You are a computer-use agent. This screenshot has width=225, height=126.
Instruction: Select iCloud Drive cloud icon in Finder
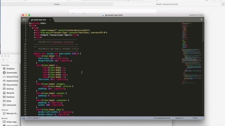click(4, 77)
